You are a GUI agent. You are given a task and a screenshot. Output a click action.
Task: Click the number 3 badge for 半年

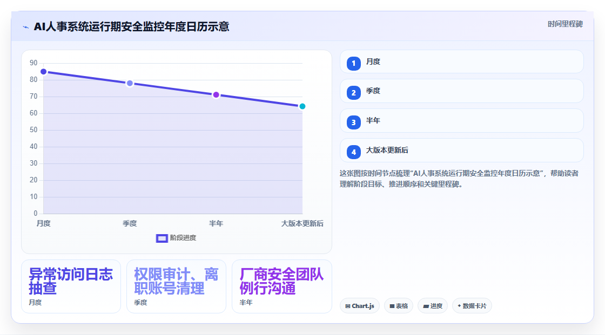tap(353, 122)
